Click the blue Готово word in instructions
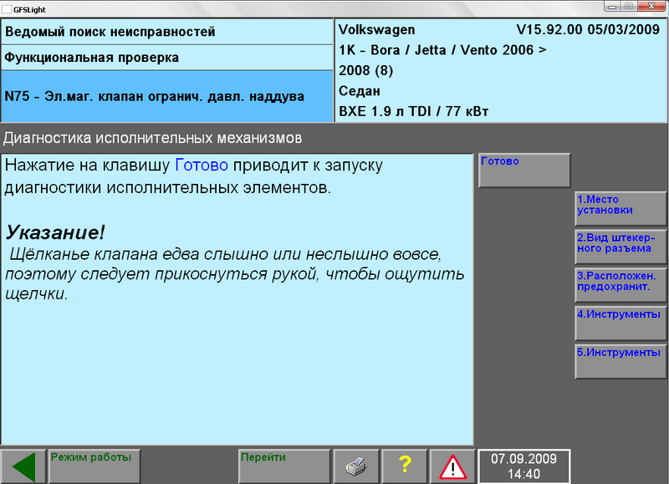The width and height of the screenshot is (669, 484). click(x=202, y=165)
